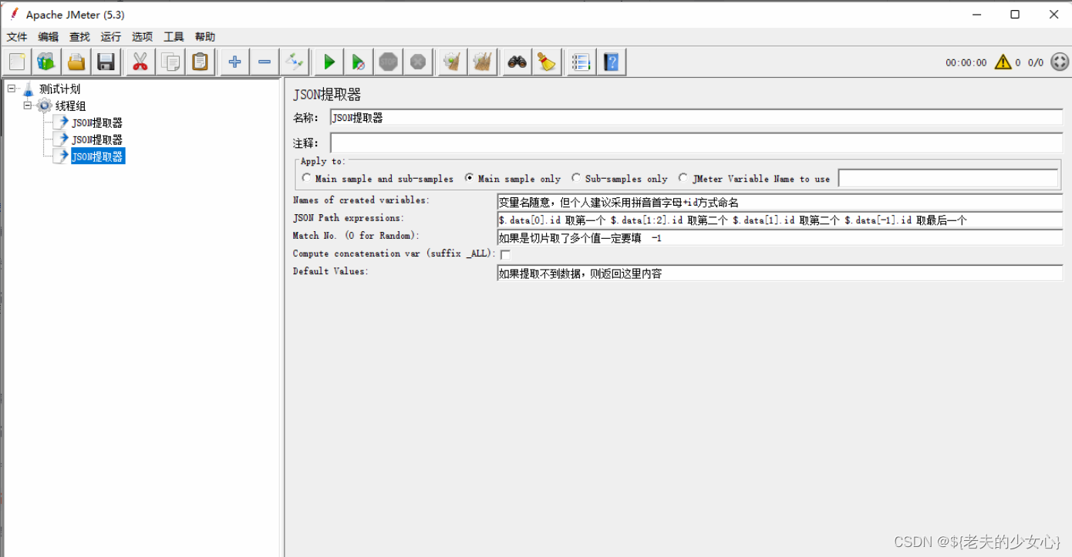Enable Compute concatenation var checkbox

505,254
